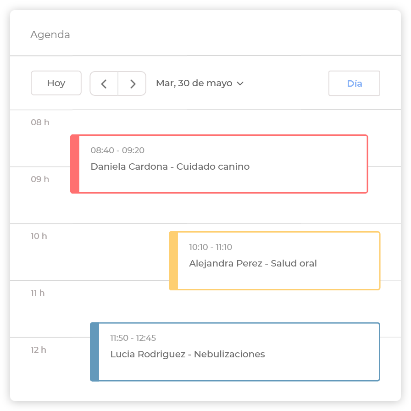The height and width of the screenshot is (411, 411).
Task: Click the yellow color bar of Alejandra's appointment
Action: [173, 261]
